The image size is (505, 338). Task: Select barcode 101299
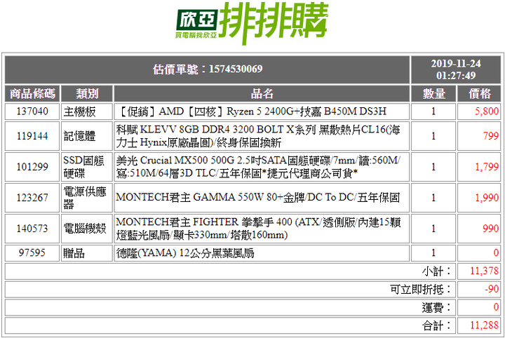[32, 167]
